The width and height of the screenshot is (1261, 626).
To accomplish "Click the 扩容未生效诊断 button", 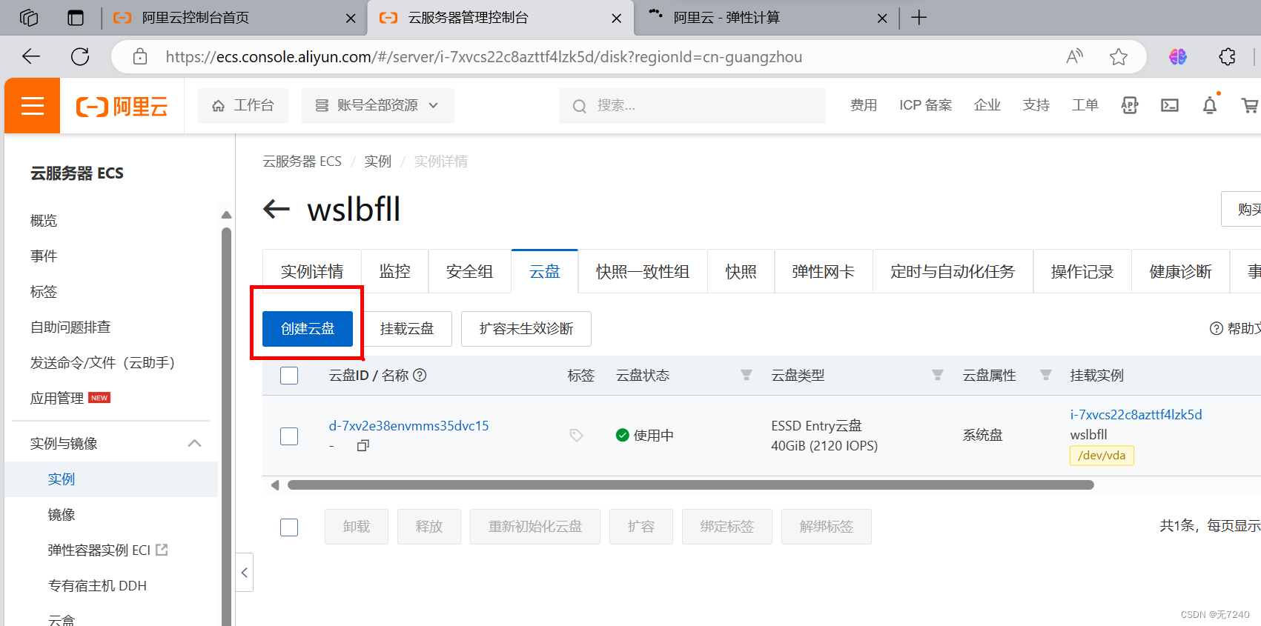I will (x=526, y=329).
